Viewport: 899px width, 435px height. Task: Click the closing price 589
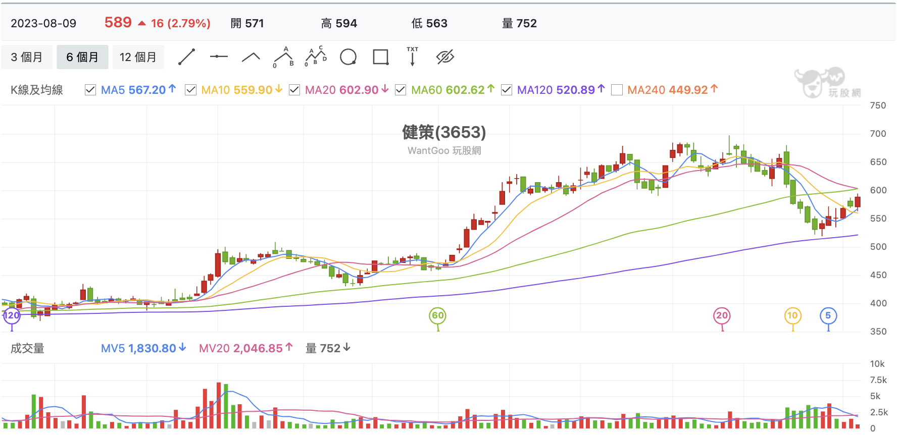(x=118, y=22)
